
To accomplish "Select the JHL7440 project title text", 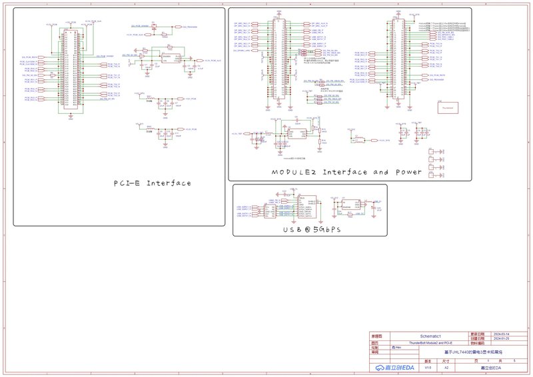I will (473, 352).
